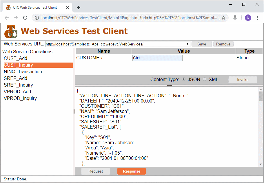Click the Save button
This screenshot has width=264, height=183.
201,44
